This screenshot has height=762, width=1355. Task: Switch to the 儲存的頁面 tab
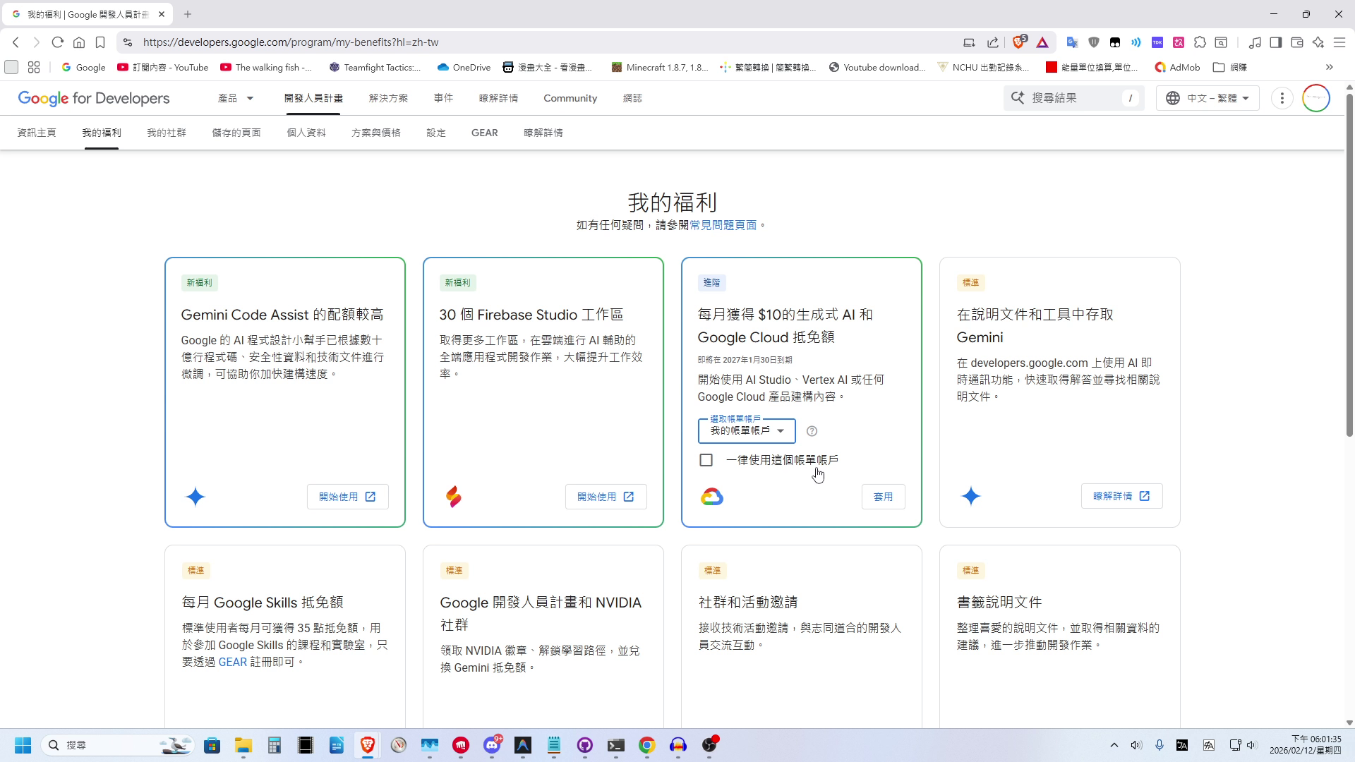tap(236, 133)
